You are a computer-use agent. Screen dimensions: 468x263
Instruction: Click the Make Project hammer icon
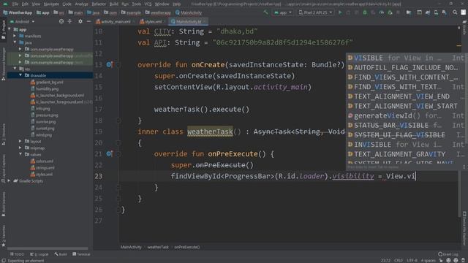point(265,12)
